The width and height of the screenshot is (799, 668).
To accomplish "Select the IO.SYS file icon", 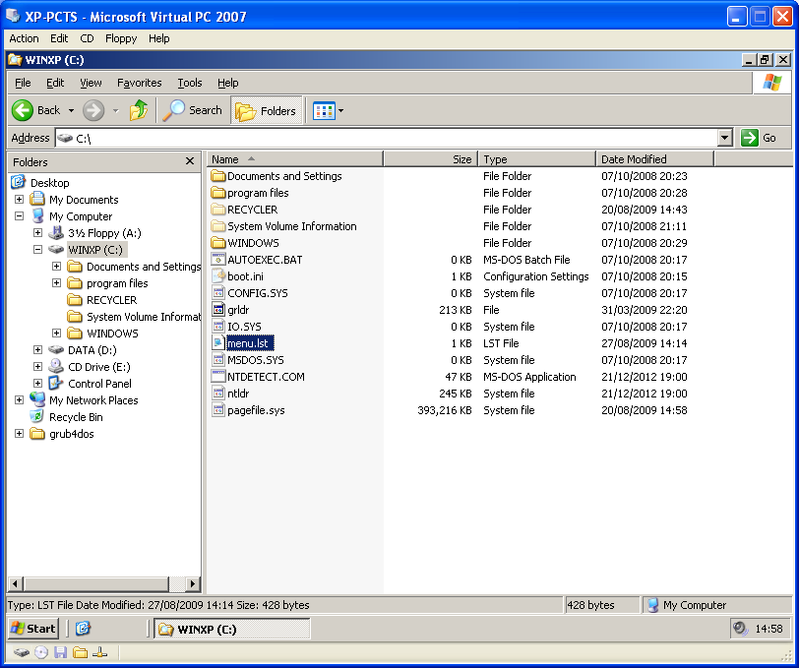I will [x=218, y=327].
